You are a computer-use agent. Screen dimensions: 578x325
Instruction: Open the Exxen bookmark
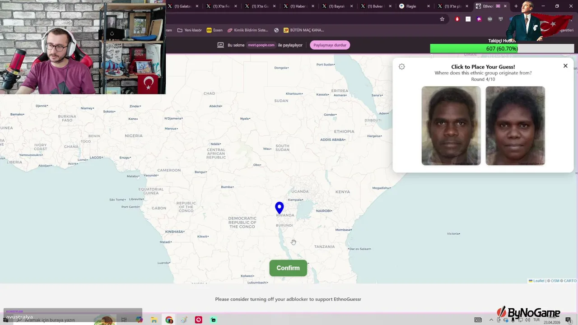click(x=214, y=30)
